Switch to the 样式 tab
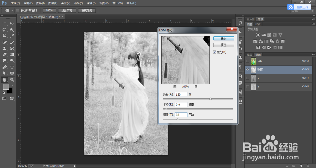 pos(258,24)
